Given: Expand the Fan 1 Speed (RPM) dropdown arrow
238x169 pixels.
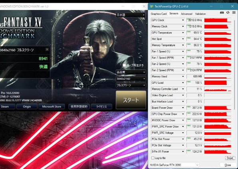Looking at the screenshot, I should pos(183,58).
